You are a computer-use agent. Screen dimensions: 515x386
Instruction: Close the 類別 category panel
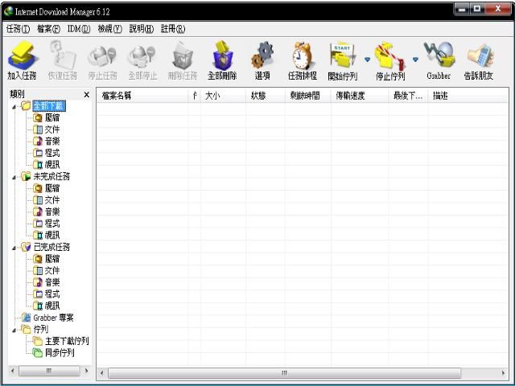click(x=86, y=95)
